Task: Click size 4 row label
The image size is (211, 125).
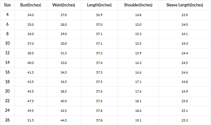Action: click(x=7, y=14)
